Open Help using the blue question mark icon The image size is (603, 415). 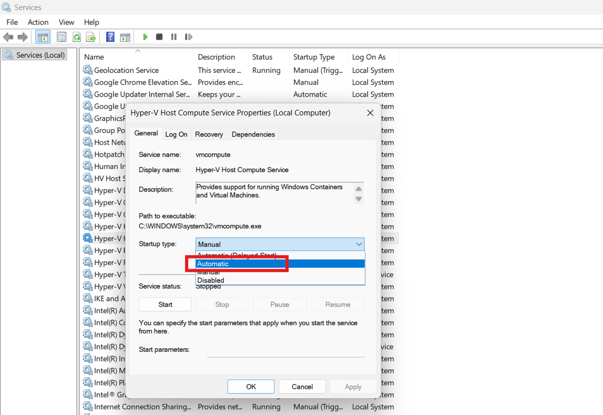click(x=110, y=36)
